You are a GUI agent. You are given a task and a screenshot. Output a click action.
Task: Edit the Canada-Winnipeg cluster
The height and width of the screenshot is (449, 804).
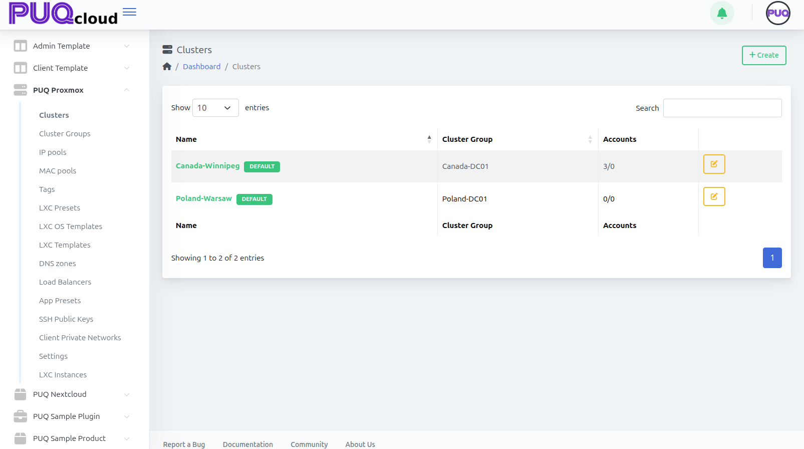tap(714, 164)
